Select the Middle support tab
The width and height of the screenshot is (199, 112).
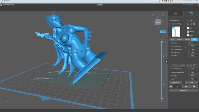tap(180, 40)
